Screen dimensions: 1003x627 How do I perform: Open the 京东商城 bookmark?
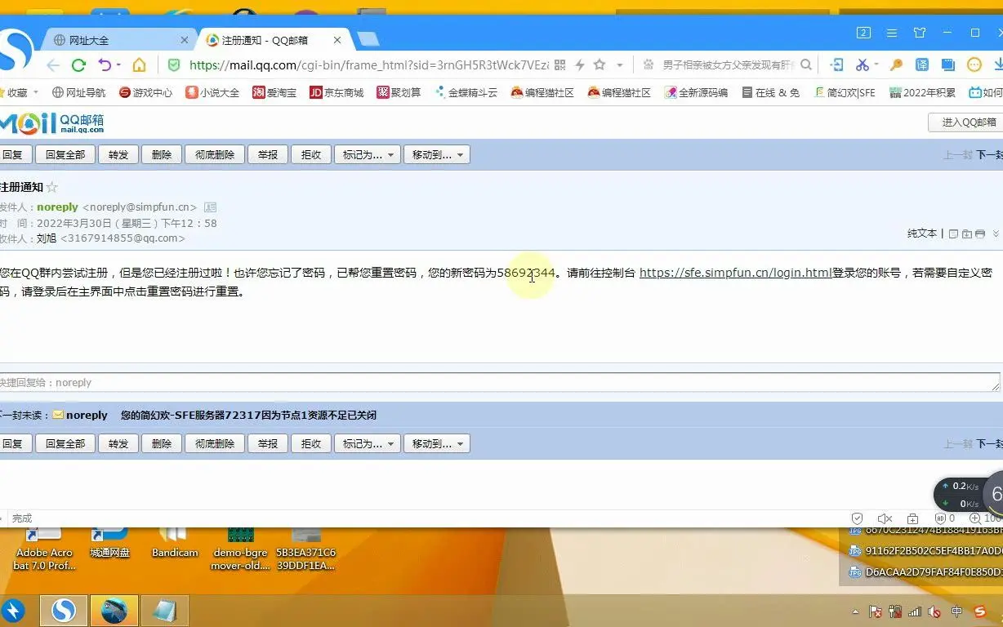[337, 92]
